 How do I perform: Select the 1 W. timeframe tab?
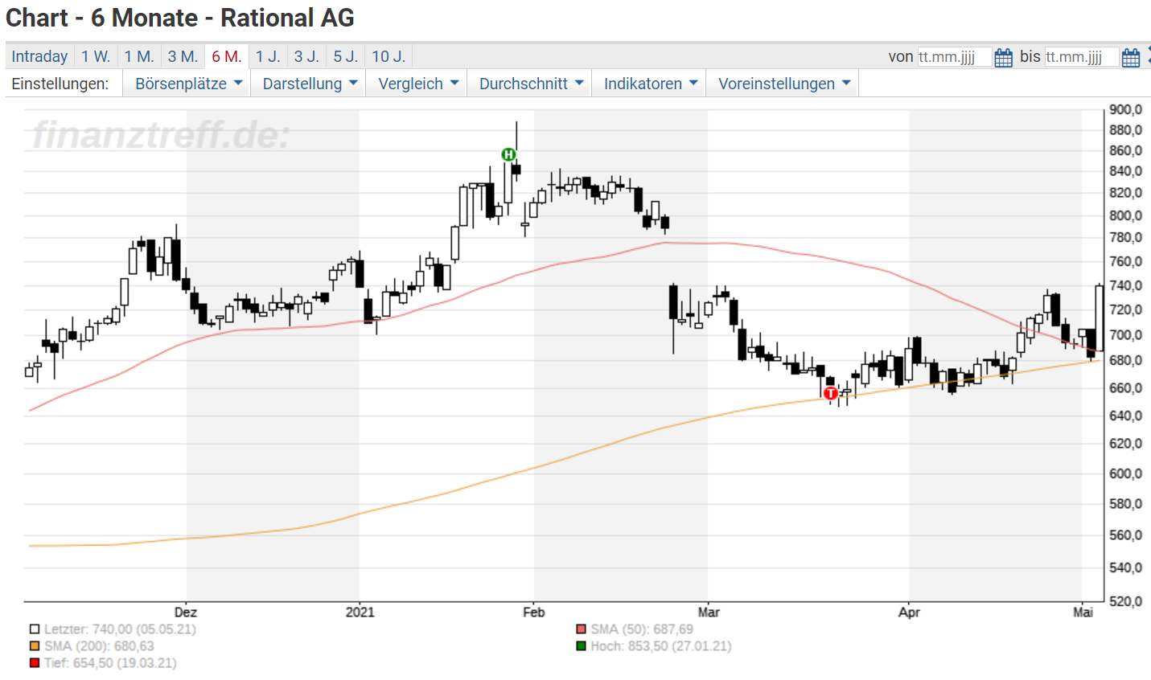(95, 56)
